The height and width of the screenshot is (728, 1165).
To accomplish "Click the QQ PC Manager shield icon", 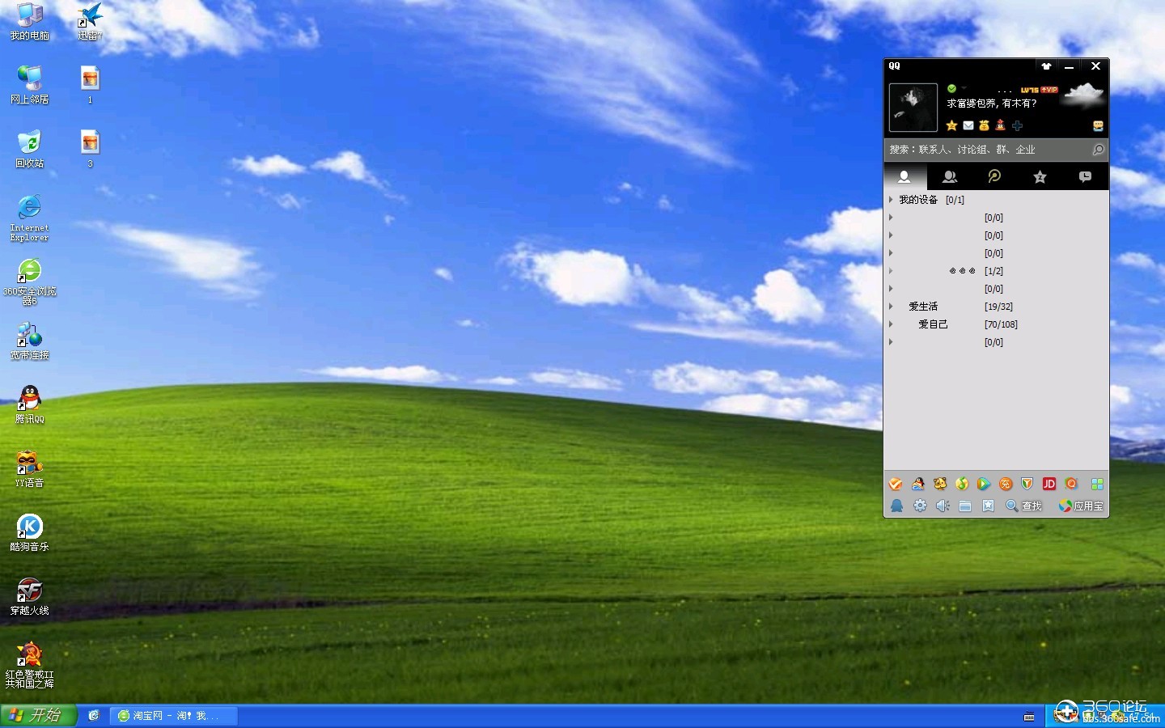I will point(1027,484).
